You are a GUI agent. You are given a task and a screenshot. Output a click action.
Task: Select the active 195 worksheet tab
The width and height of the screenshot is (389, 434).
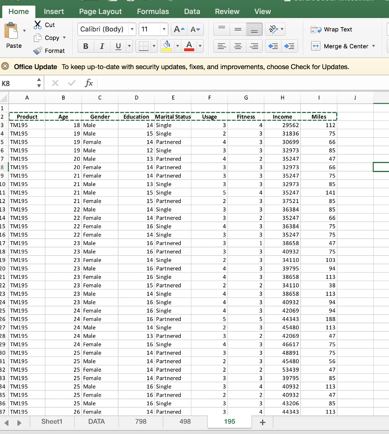pos(229,422)
